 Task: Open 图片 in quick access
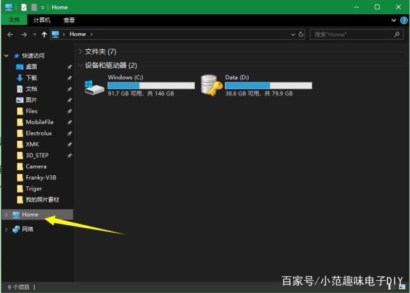coord(31,100)
